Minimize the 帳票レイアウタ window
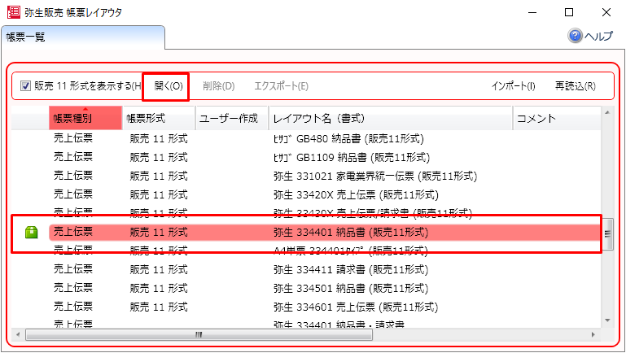 [x=532, y=12]
